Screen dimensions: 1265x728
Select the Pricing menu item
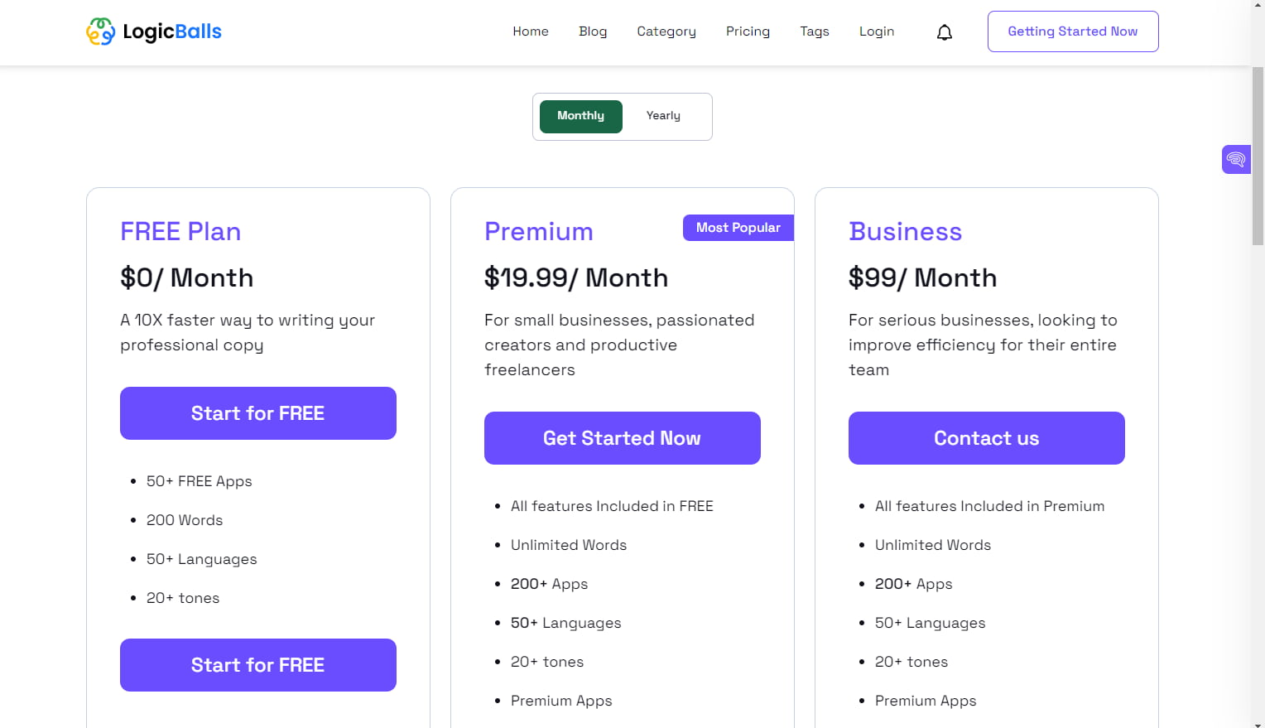[x=748, y=31]
